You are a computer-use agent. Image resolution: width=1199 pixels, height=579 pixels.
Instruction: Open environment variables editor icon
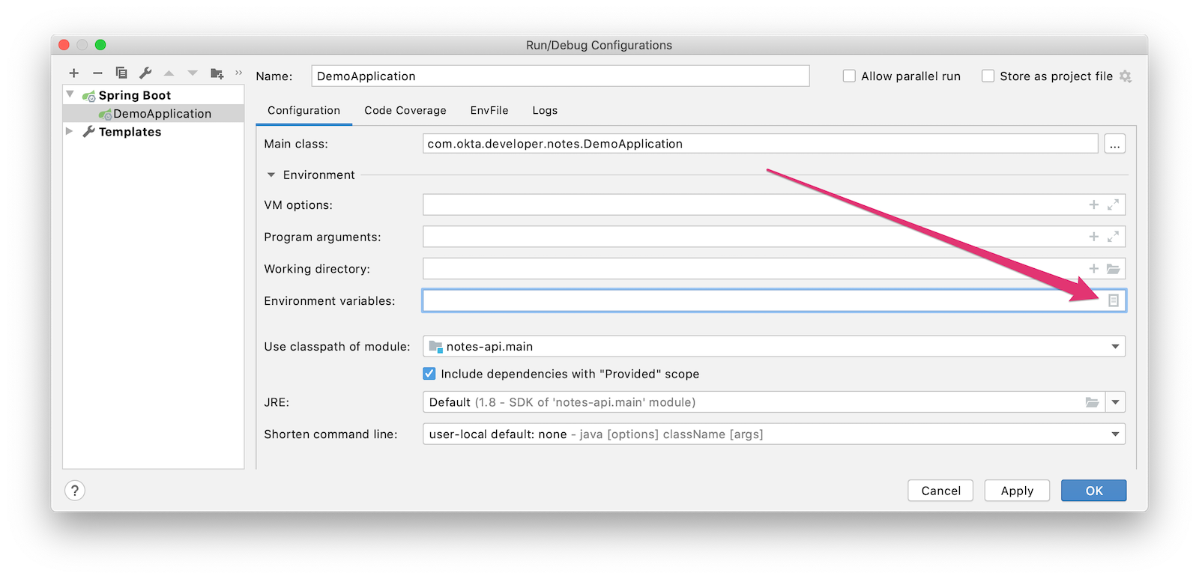[1114, 300]
